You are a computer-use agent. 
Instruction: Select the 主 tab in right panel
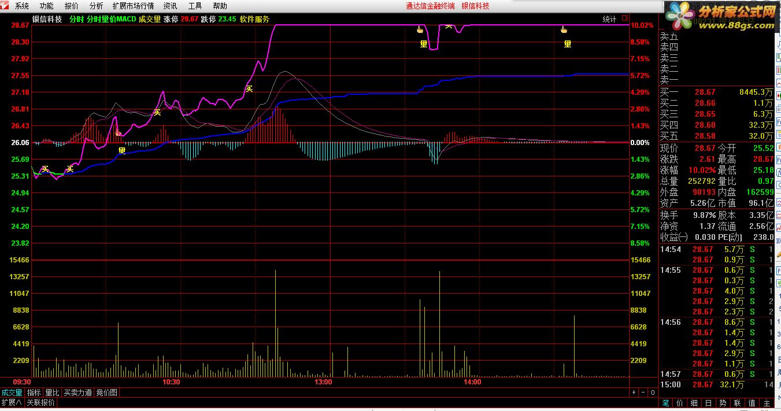767,403
